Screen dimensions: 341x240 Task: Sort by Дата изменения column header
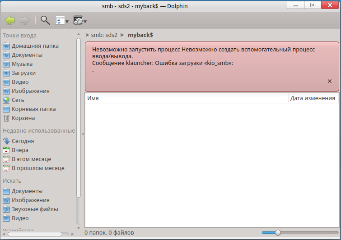(x=313, y=98)
